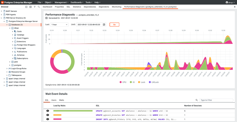The width and height of the screenshot is (237, 122).
Task: Switch to the Users tab in Wait Event Details
Action: 54,100
